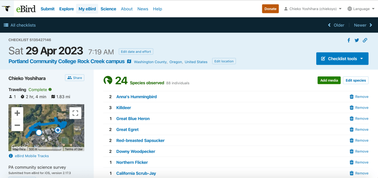This screenshot has height=178, width=378.
Task: Open Chieko Yoshihara account menu
Action: pyautogui.click(x=313, y=9)
